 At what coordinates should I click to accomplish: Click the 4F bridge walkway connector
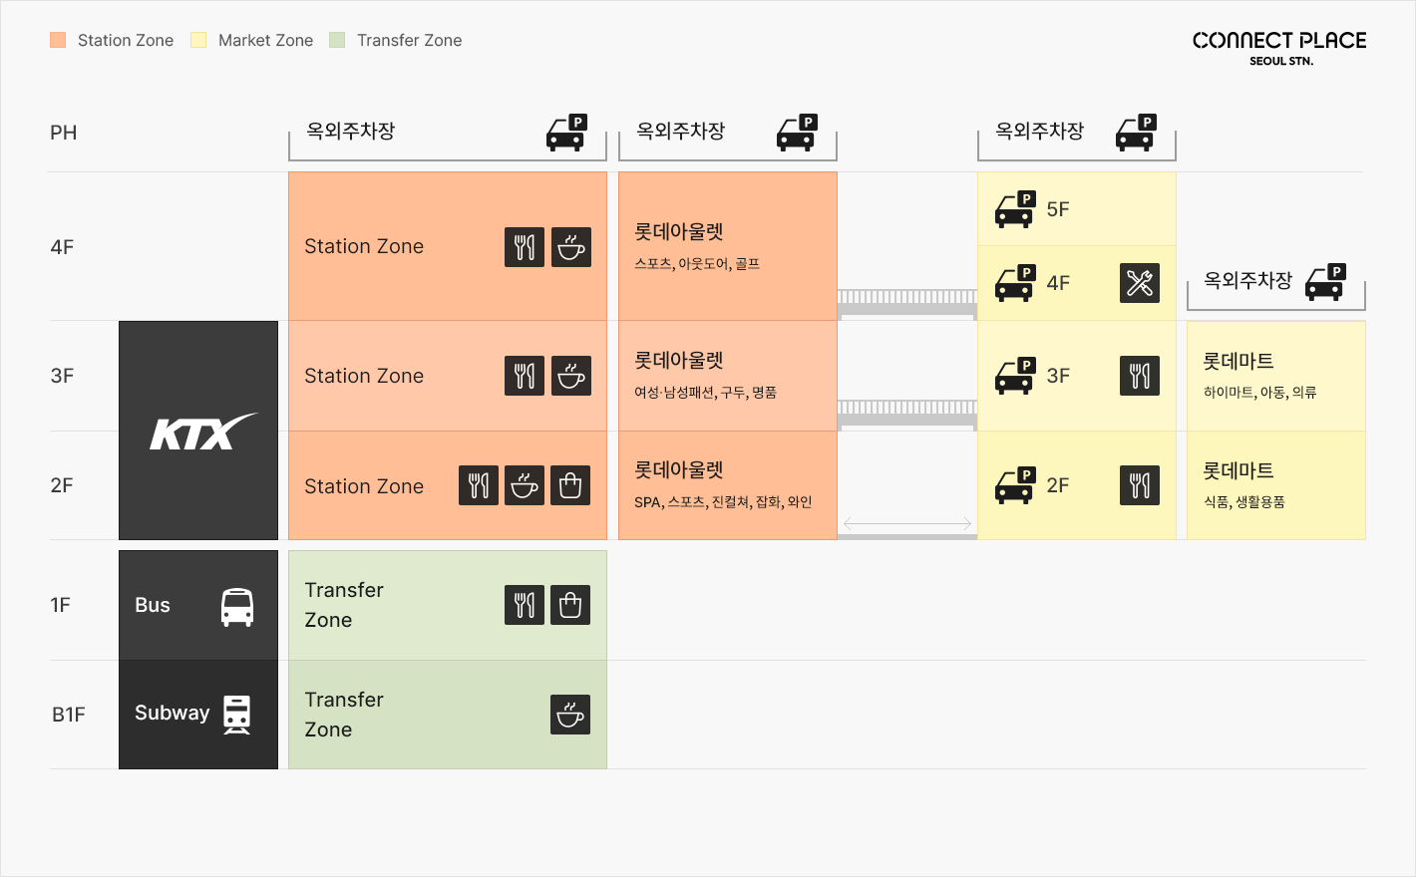click(907, 303)
